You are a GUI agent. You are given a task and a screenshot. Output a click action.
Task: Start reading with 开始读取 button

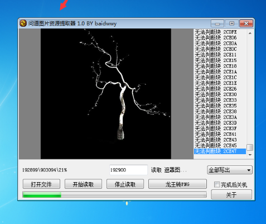point(83,184)
